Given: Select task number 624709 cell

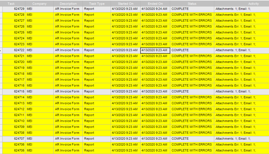Looking at the screenshot, I should click(x=14, y=127).
